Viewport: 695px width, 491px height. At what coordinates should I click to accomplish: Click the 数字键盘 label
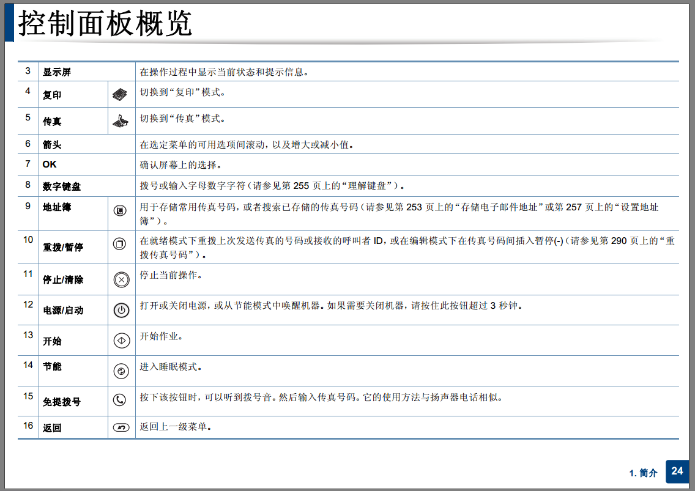click(62, 186)
